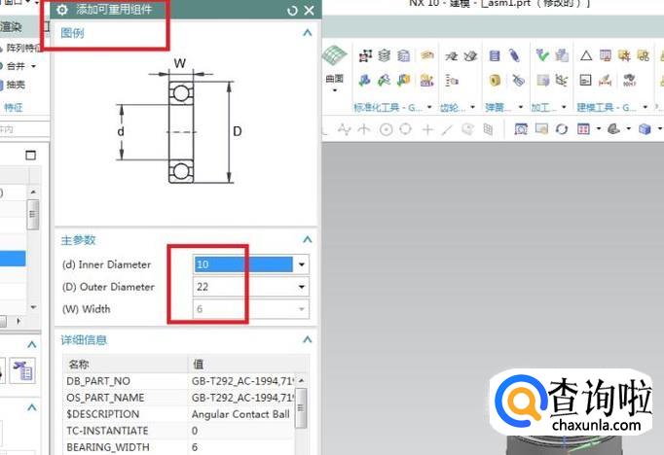Click the plus-shaped snap point icon
The width and height of the screenshot is (664, 455).
pos(427,128)
